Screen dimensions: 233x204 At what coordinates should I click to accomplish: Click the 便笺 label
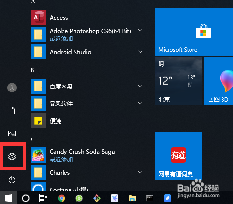point(55,121)
